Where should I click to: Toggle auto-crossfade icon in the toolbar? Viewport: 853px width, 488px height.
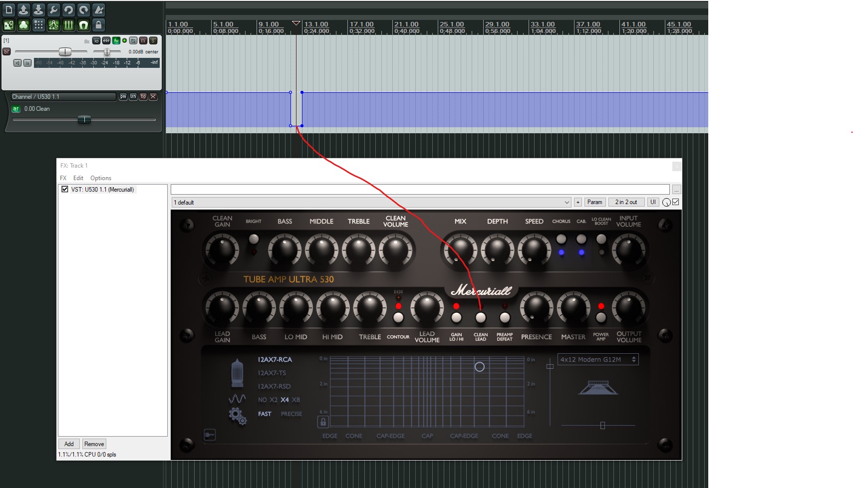click(x=8, y=24)
